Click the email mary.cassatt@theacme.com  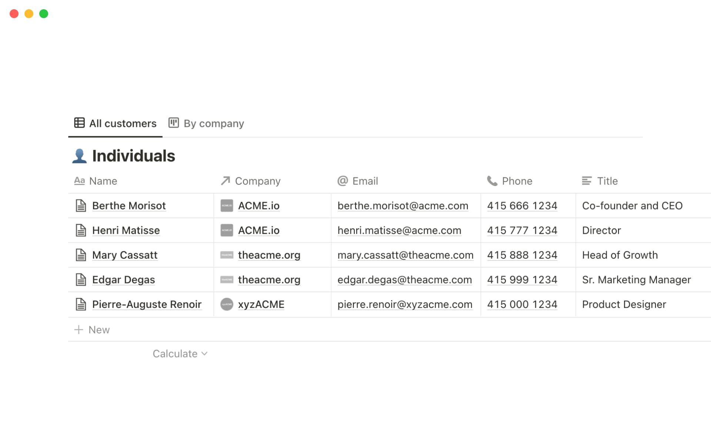pyautogui.click(x=405, y=255)
